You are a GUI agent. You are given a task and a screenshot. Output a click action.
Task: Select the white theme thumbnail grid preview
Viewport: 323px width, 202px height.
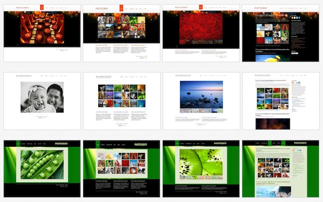point(122,101)
